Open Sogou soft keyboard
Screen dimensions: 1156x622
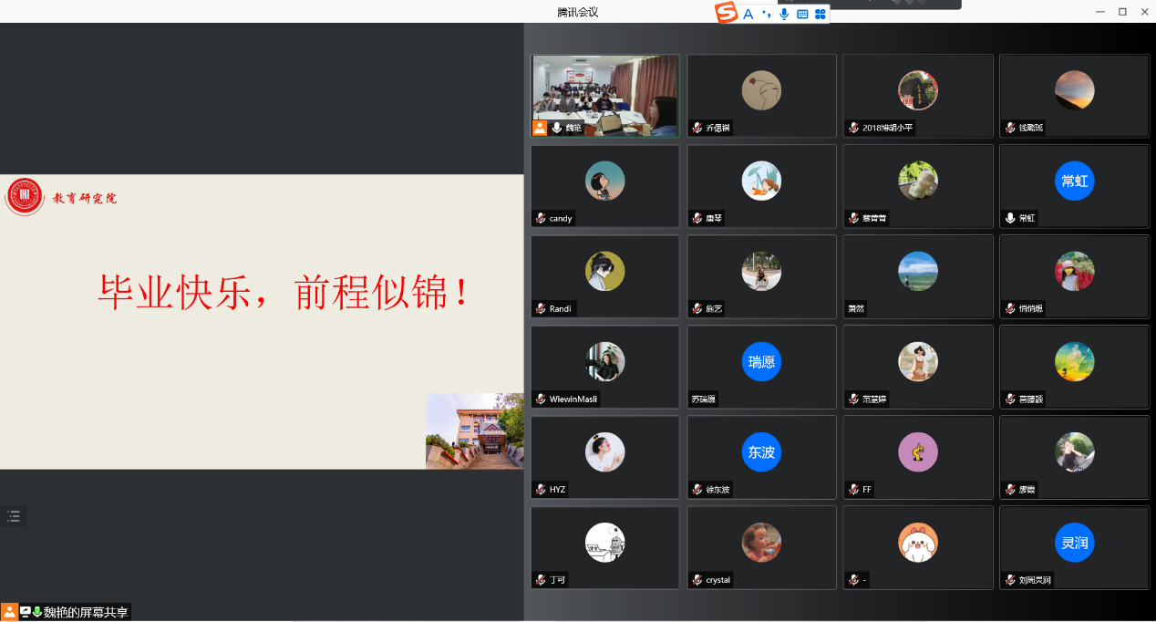pos(802,14)
